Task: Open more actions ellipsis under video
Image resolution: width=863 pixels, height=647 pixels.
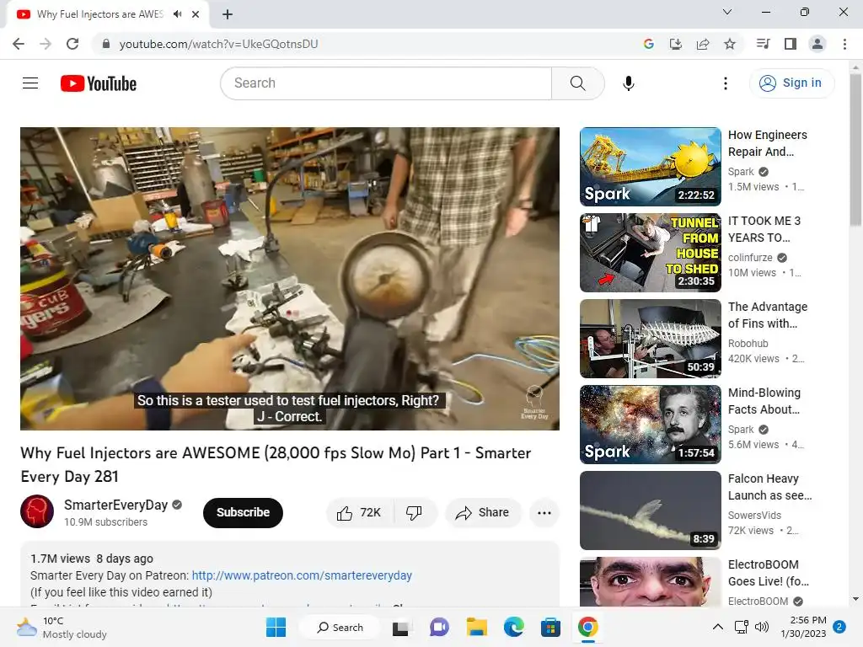Action: (544, 513)
